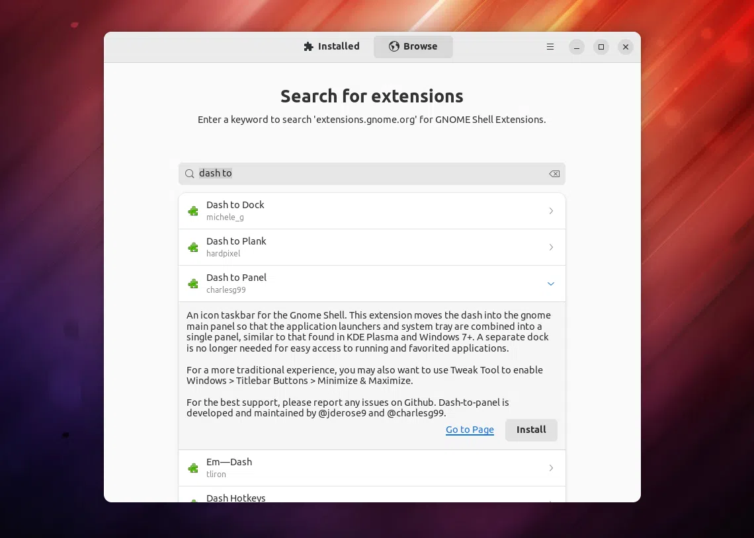Screen dimensions: 754x538
Task: Open the hamburger main menu
Action: [550, 46]
